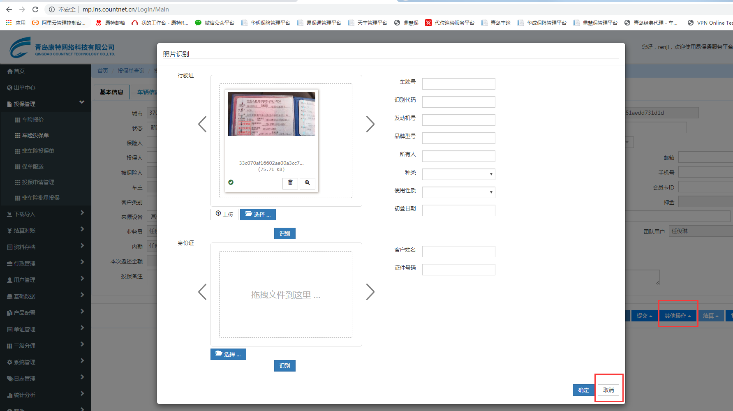
Task: Reload the browser page
Action: coord(35,9)
